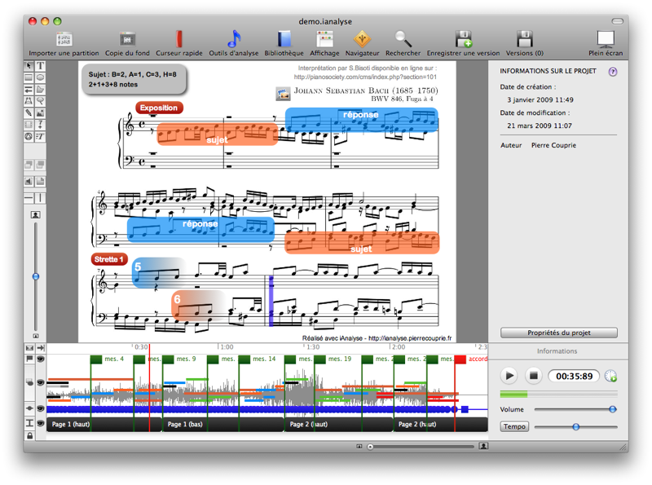Add a horizontal guide line

coord(29,198)
